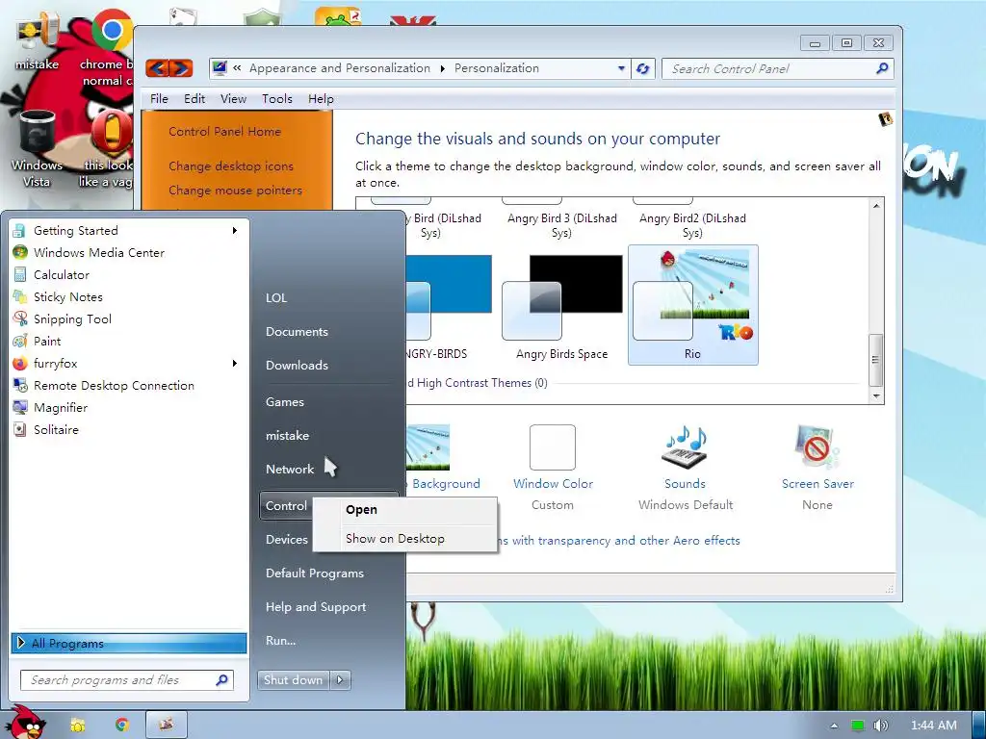
Task: Open Downloads from Start menu
Action: coord(297,365)
